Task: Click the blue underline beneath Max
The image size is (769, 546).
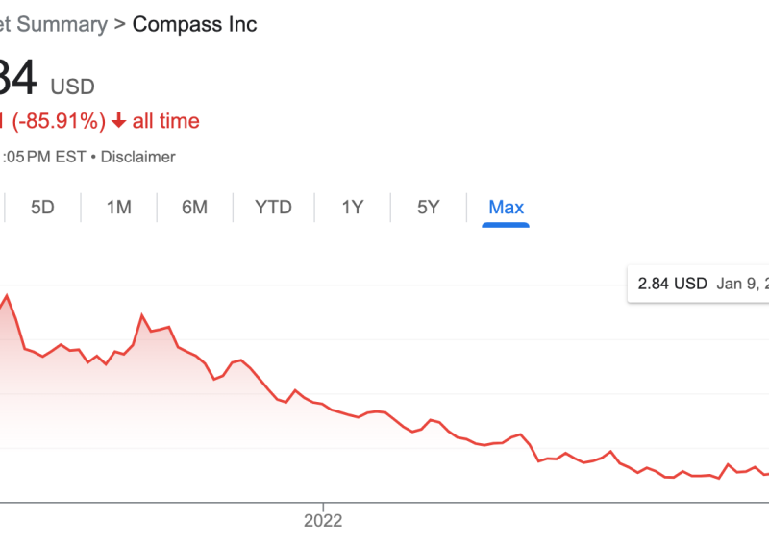Action: (506, 225)
